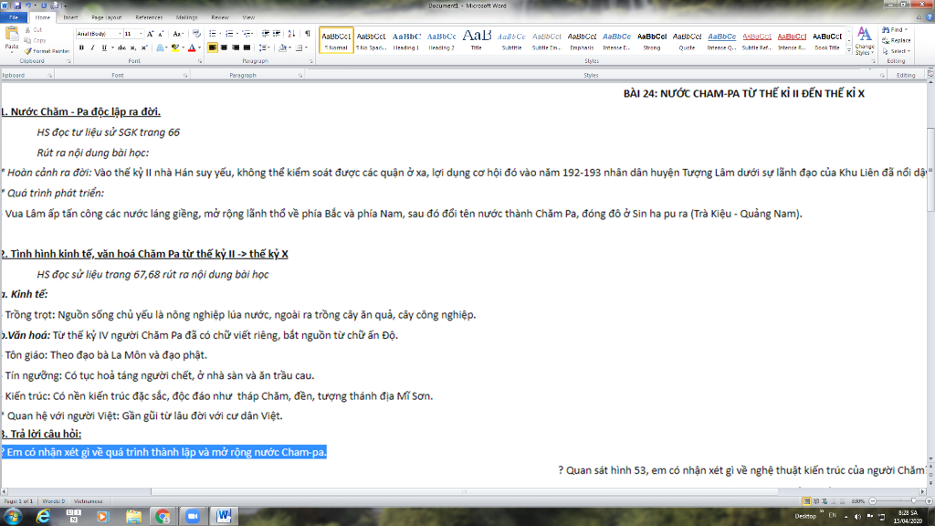Apply superscript formatting
Screen dimensions: 935x526
[144, 47]
